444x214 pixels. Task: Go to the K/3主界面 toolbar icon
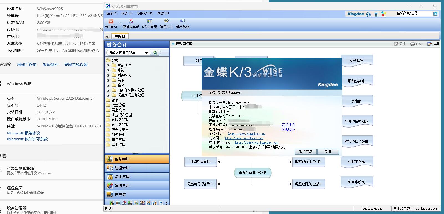(150, 24)
